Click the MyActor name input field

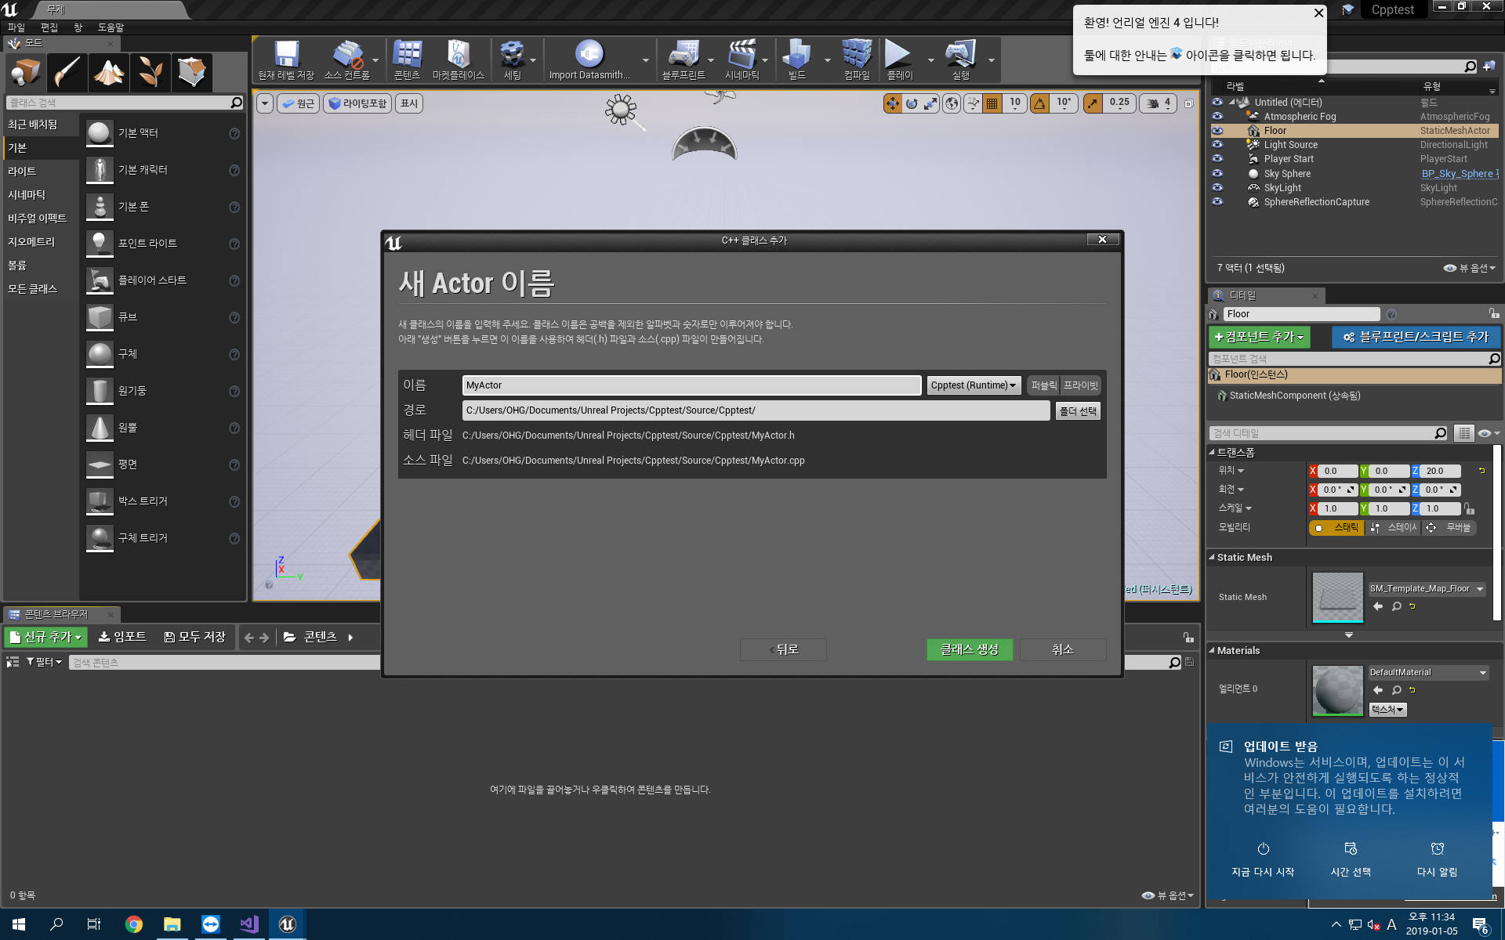[691, 385]
